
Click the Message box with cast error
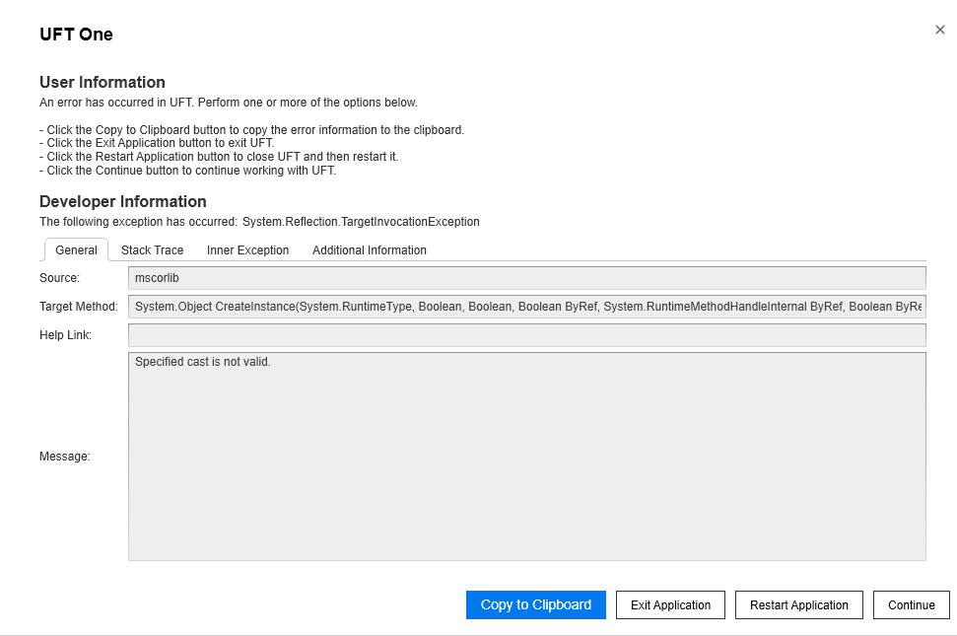click(x=526, y=457)
